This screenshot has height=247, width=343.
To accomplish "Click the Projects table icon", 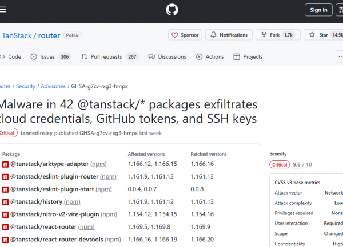I will (x=237, y=56).
